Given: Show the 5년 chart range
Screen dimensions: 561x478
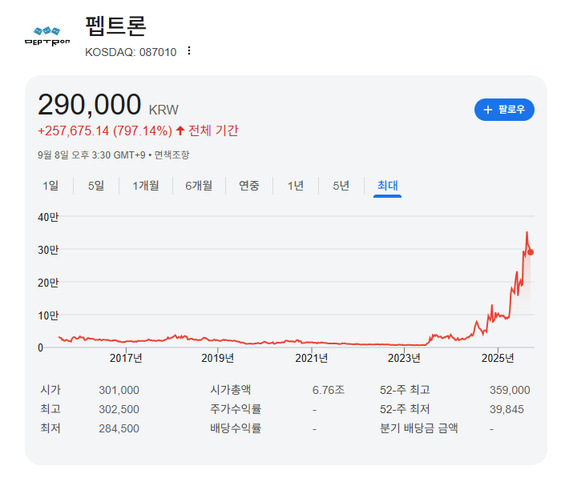Looking at the screenshot, I should coord(341,186).
